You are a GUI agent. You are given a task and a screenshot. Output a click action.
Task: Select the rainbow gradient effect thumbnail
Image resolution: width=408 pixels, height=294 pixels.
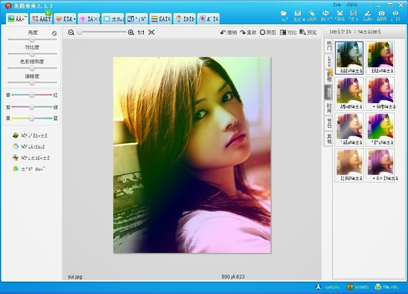pos(380,129)
